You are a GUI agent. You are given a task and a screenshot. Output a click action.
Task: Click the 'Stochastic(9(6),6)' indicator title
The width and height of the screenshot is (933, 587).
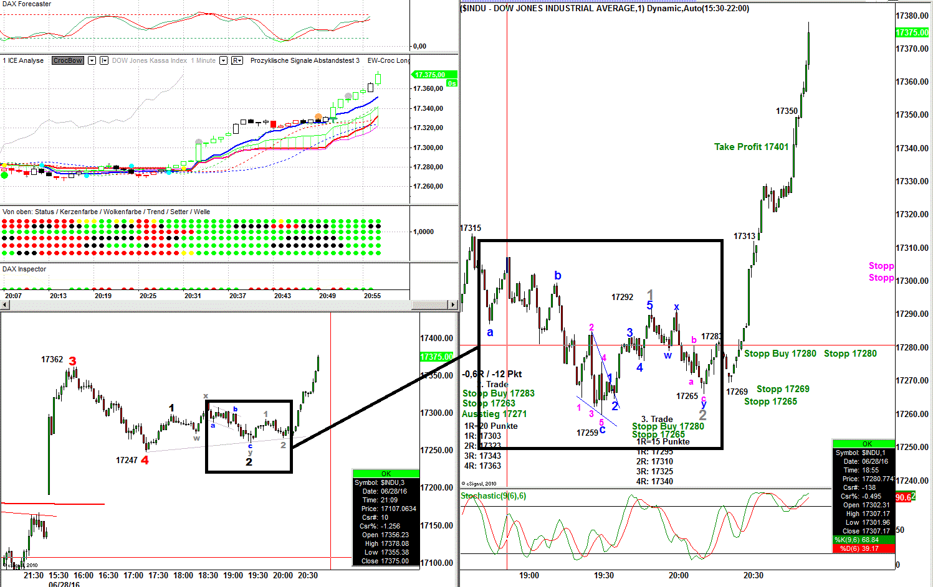tap(493, 495)
